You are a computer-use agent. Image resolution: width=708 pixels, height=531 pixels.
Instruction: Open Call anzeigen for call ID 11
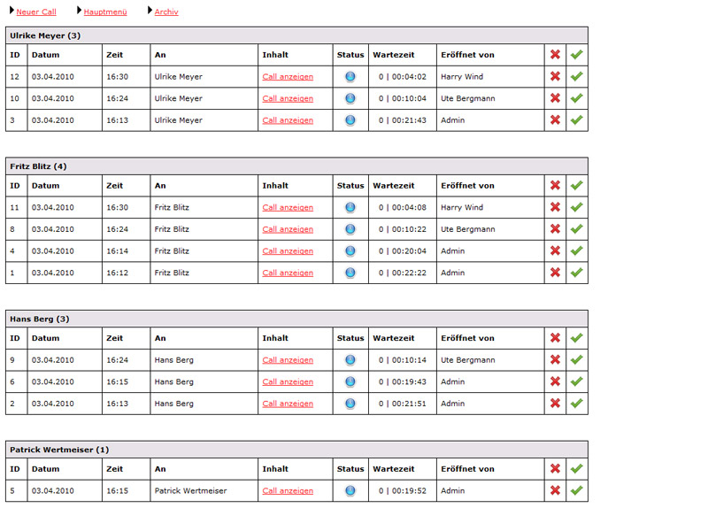coord(288,208)
